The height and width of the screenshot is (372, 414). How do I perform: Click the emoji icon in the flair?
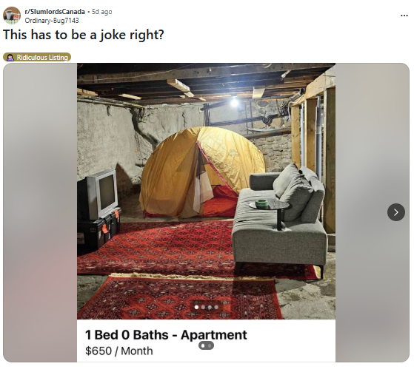tap(10, 57)
